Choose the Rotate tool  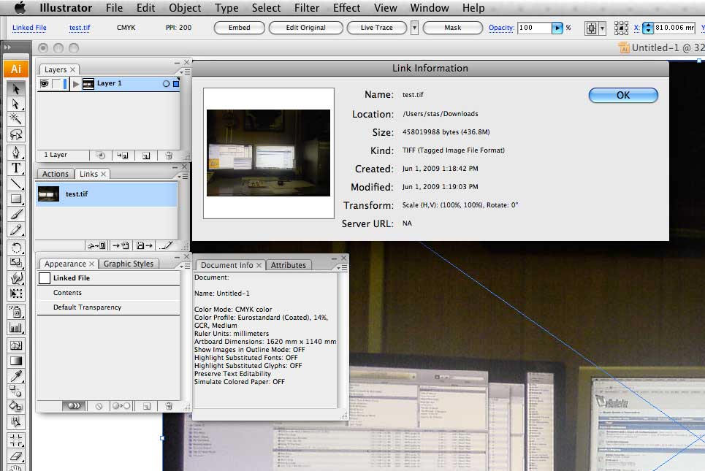16,248
